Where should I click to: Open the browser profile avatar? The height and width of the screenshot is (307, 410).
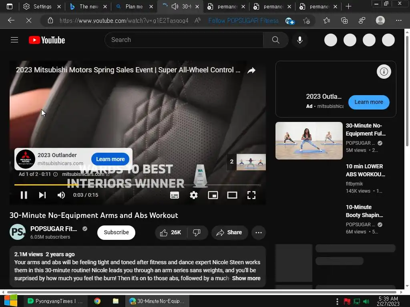tap(380, 20)
